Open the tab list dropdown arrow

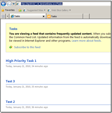pyautogui.click(x=7, y=16)
